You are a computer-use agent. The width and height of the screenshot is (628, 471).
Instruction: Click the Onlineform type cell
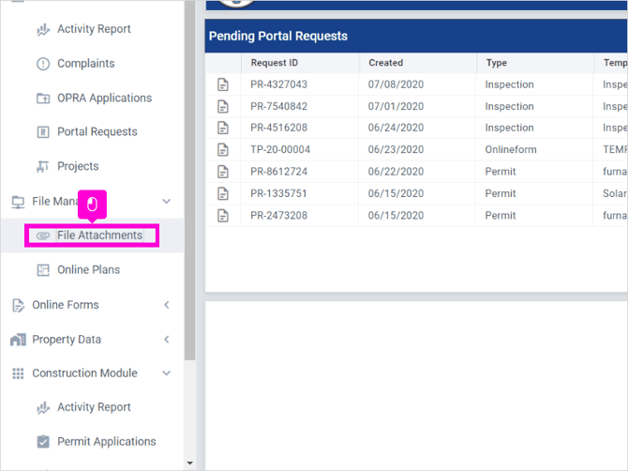tap(511, 150)
